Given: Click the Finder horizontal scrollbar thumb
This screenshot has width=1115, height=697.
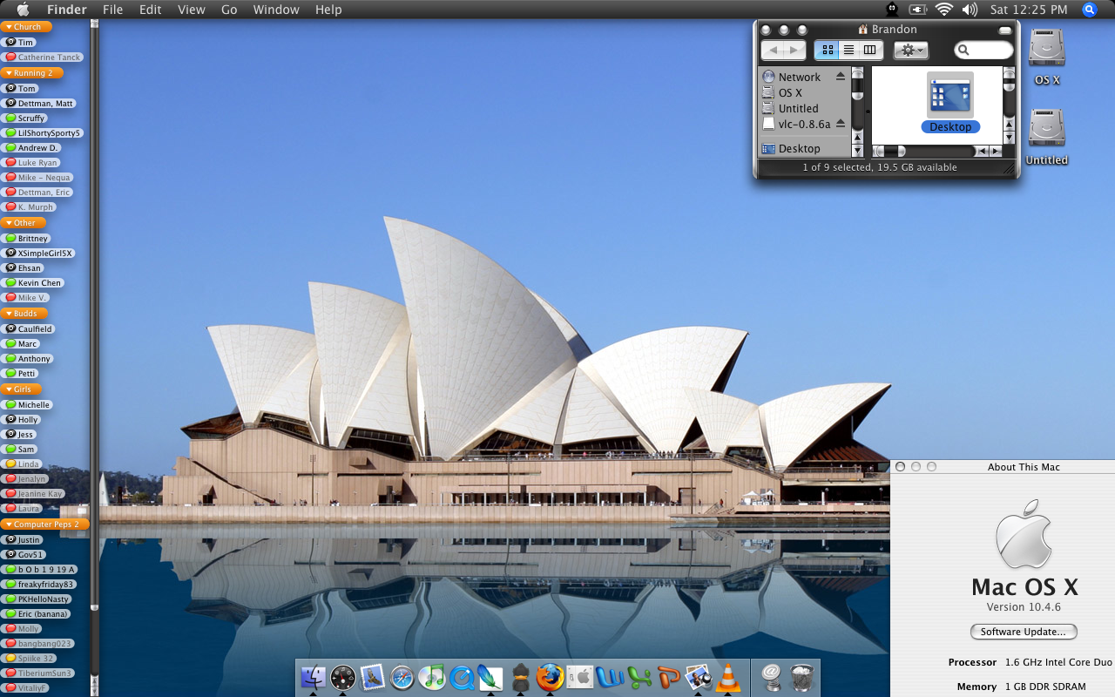Looking at the screenshot, I should (890, 151).
